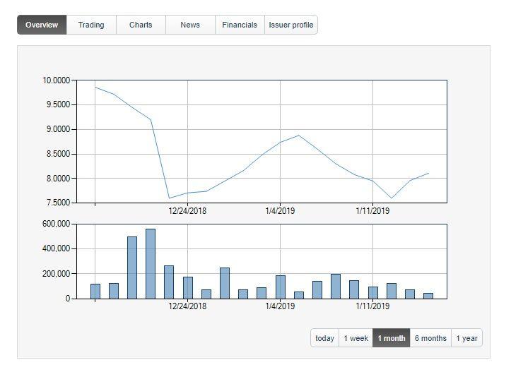Select the Financials tab
Image resolution: width=511 pixels, height=372 pixels.
point(240,25)
